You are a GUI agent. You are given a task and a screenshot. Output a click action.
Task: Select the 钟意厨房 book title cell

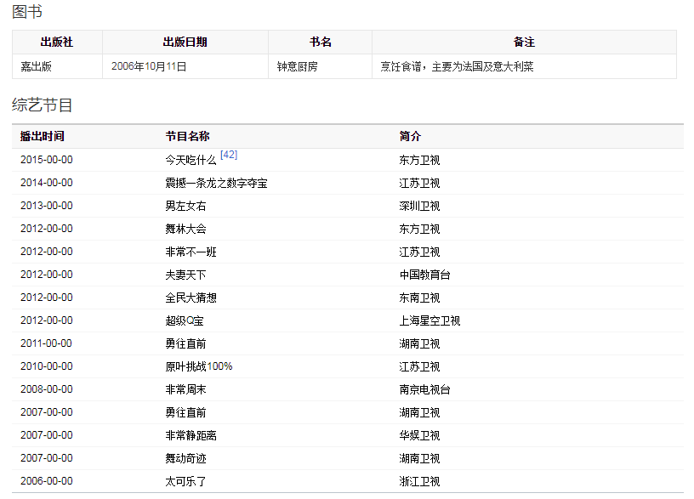tap(297, 66)
